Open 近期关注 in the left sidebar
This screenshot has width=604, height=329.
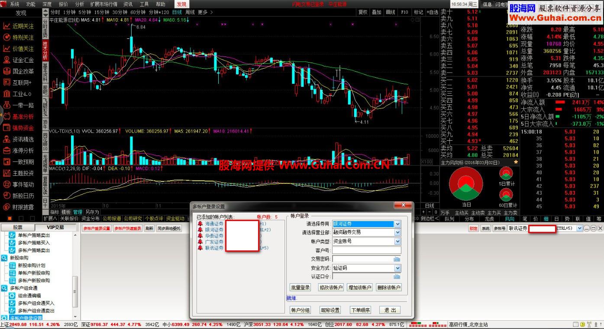pos(18,26)
